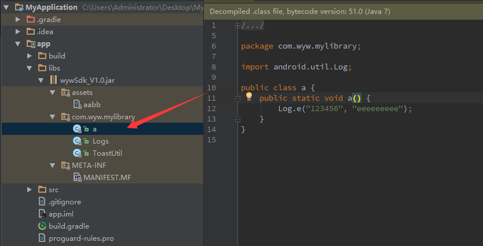The width and height of the screenshot is (483, 246).
Task: Click the class icon of a
Action: point(77,129)
